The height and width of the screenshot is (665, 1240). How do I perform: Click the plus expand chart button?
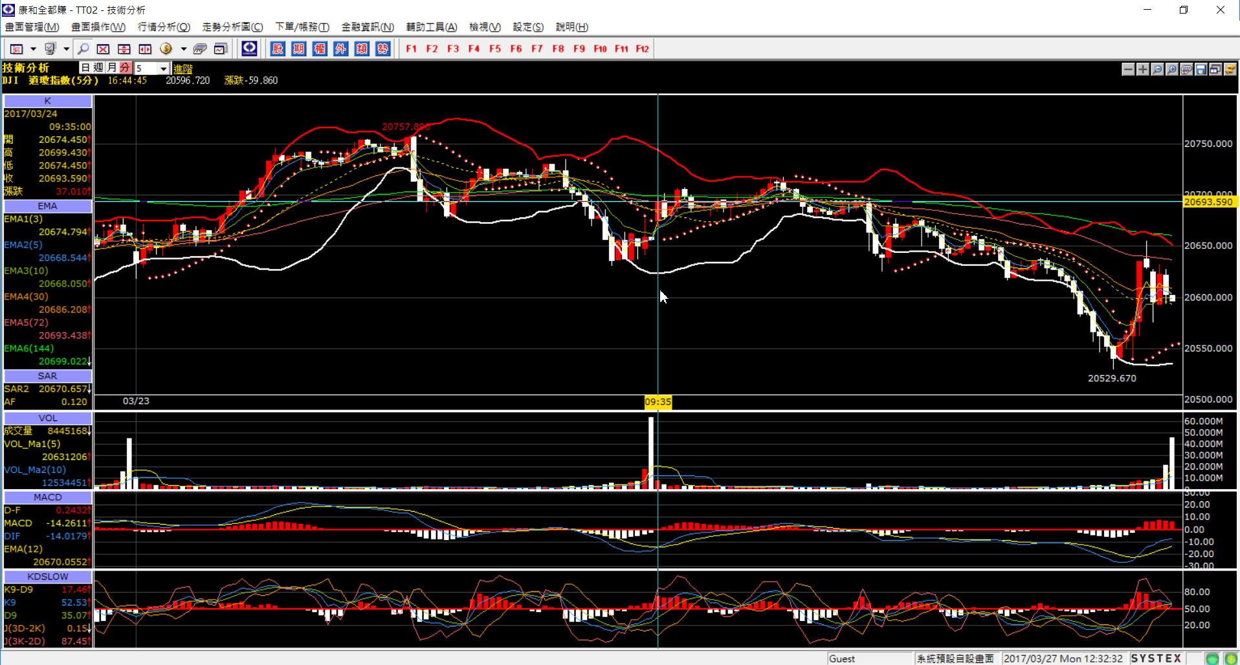(1143, 69)
